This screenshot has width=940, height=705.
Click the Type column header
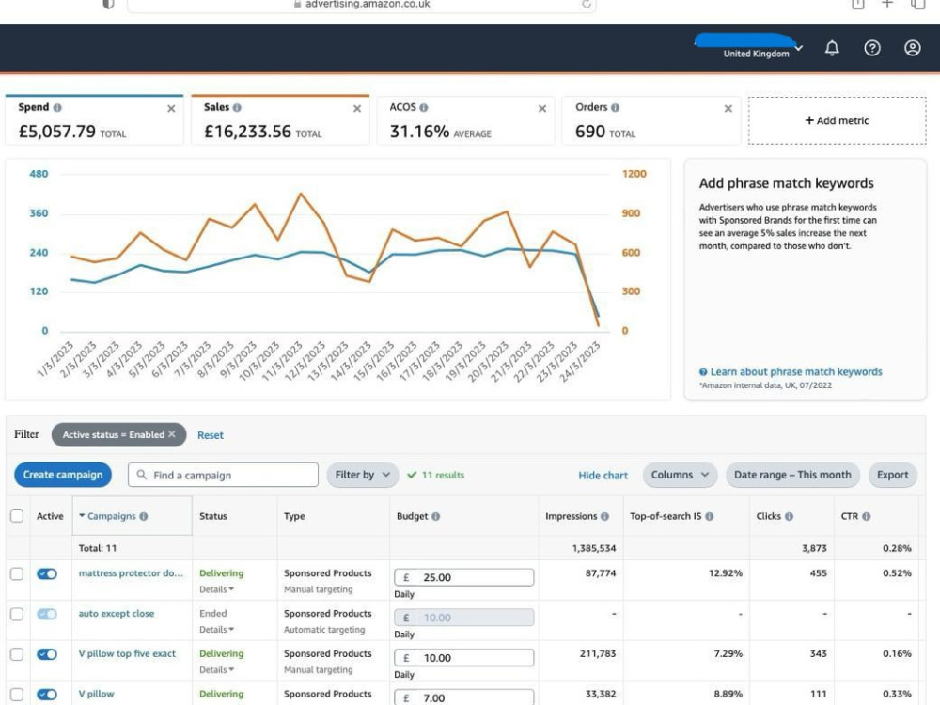click(x=294, y=516)
